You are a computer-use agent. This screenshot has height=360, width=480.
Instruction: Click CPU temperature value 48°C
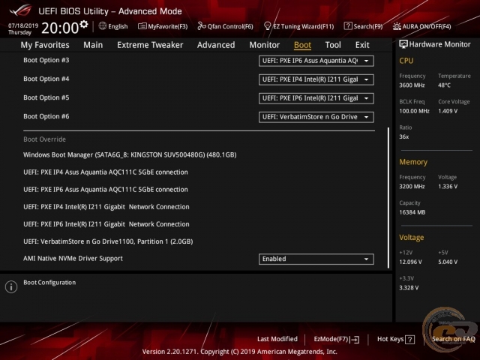(444, 85)
